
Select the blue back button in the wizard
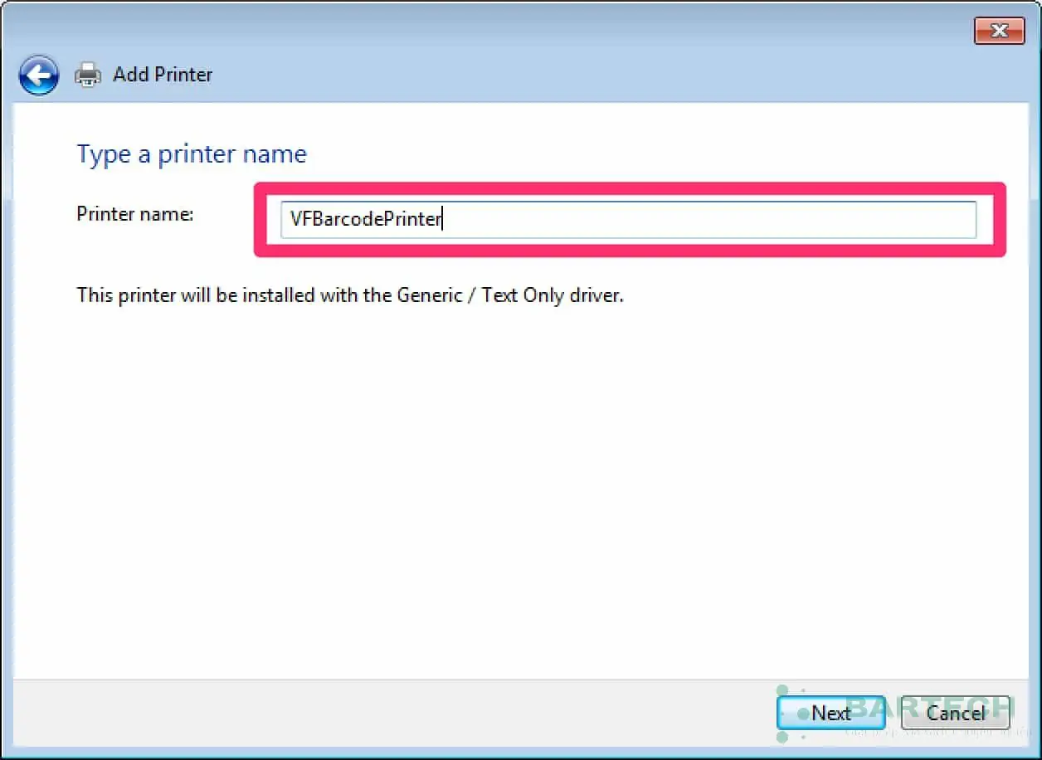(x=38, y=75)
